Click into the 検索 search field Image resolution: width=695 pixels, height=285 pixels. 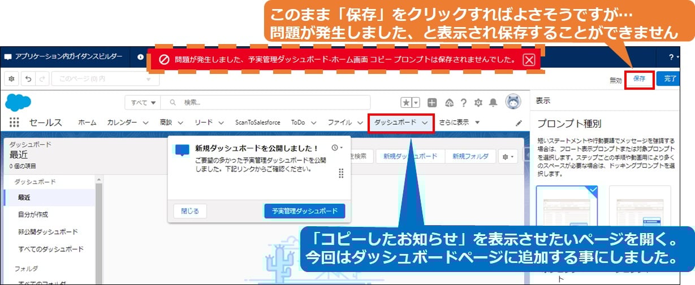pyautogui.click(x=266, y=103)
